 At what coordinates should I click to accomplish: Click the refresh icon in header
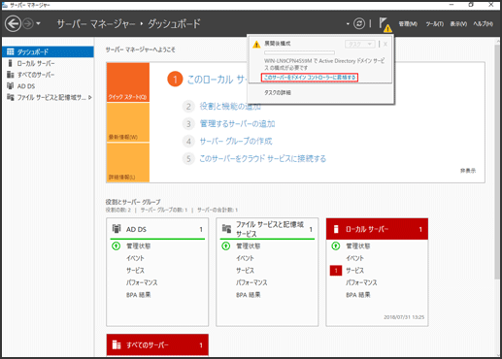pyautogui.click(x=359, y=23)
